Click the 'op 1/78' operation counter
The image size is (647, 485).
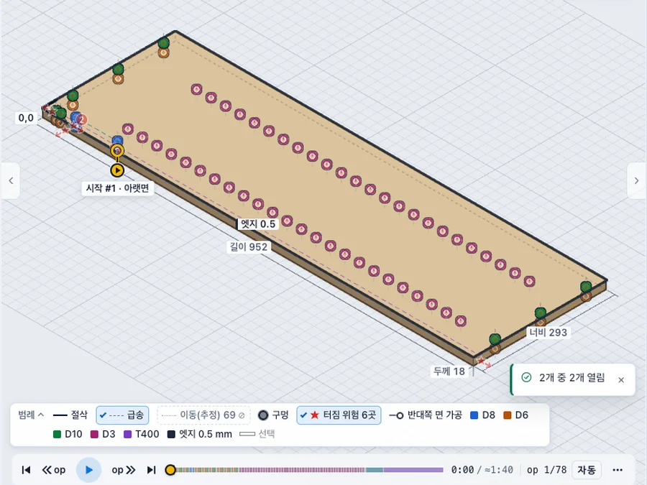pos(546,470)
